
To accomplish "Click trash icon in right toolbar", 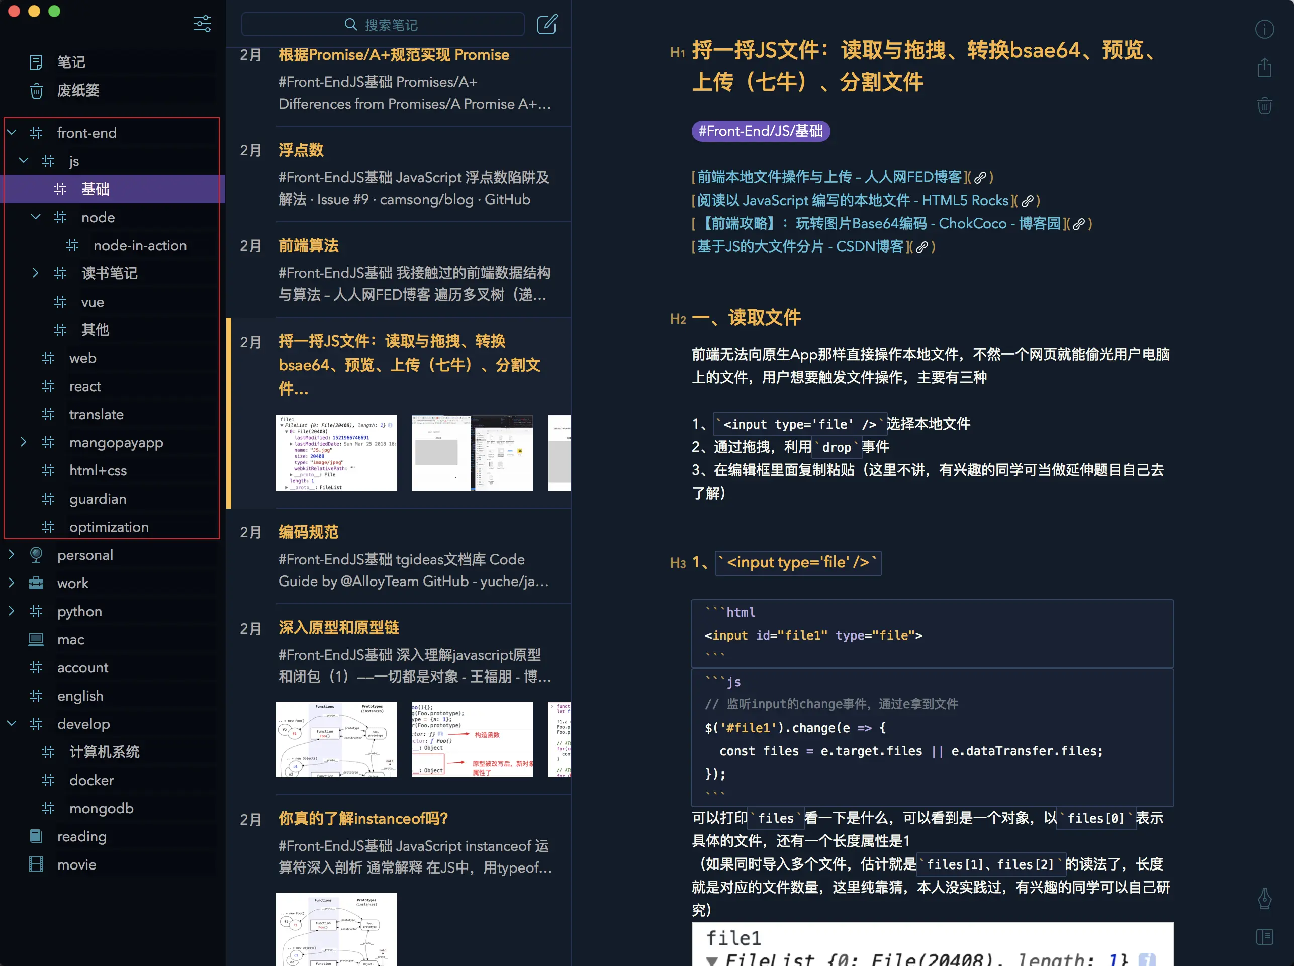I will pyautogui.click(x=1264, y=106).
